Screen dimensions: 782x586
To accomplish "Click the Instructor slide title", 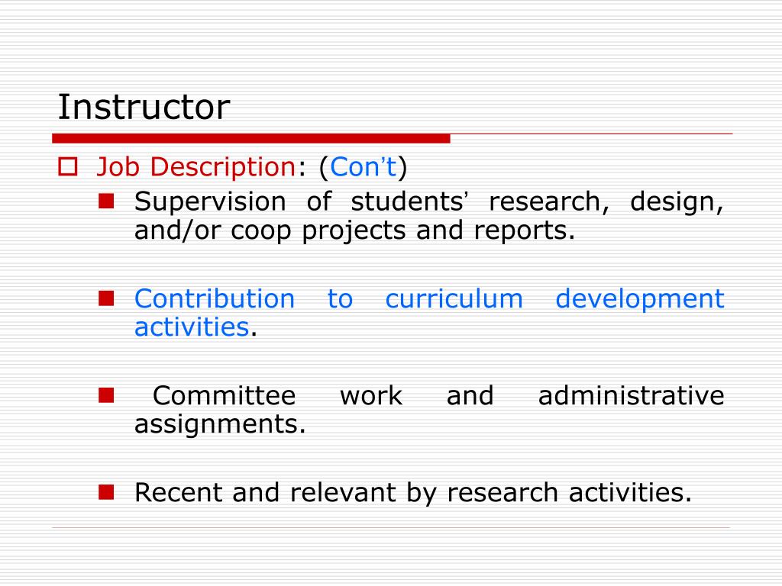I will (x=144, y=107).
